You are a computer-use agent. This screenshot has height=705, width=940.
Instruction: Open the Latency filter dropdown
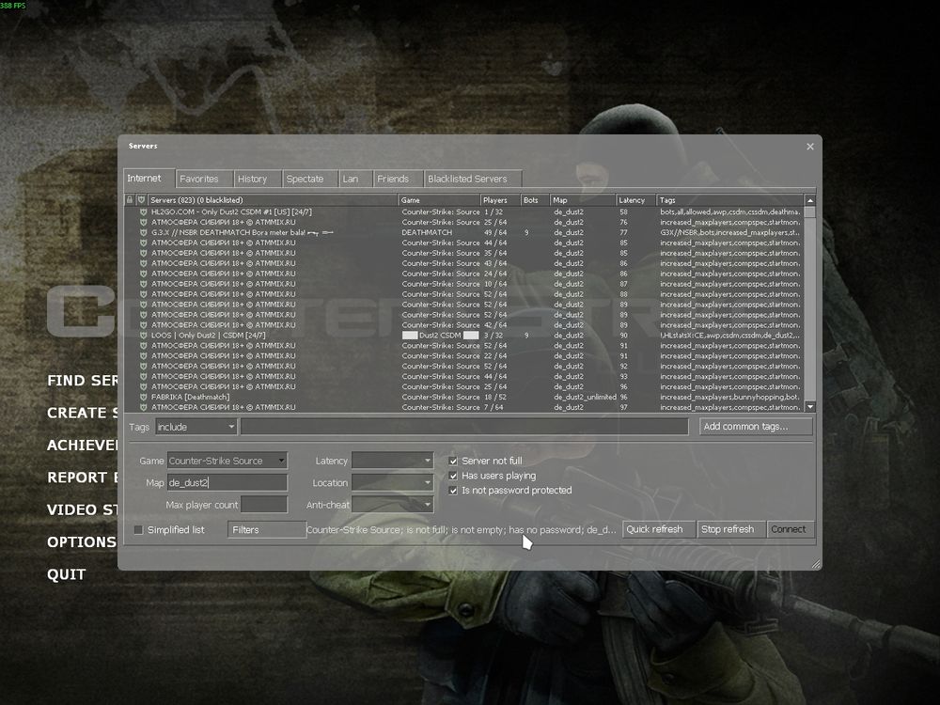pos(392,461)
